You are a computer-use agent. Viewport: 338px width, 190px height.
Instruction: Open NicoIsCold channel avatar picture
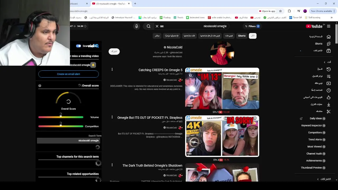222,53
